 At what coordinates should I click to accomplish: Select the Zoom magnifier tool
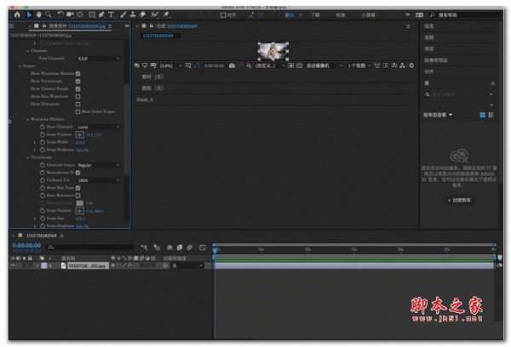tap(49, 14)
